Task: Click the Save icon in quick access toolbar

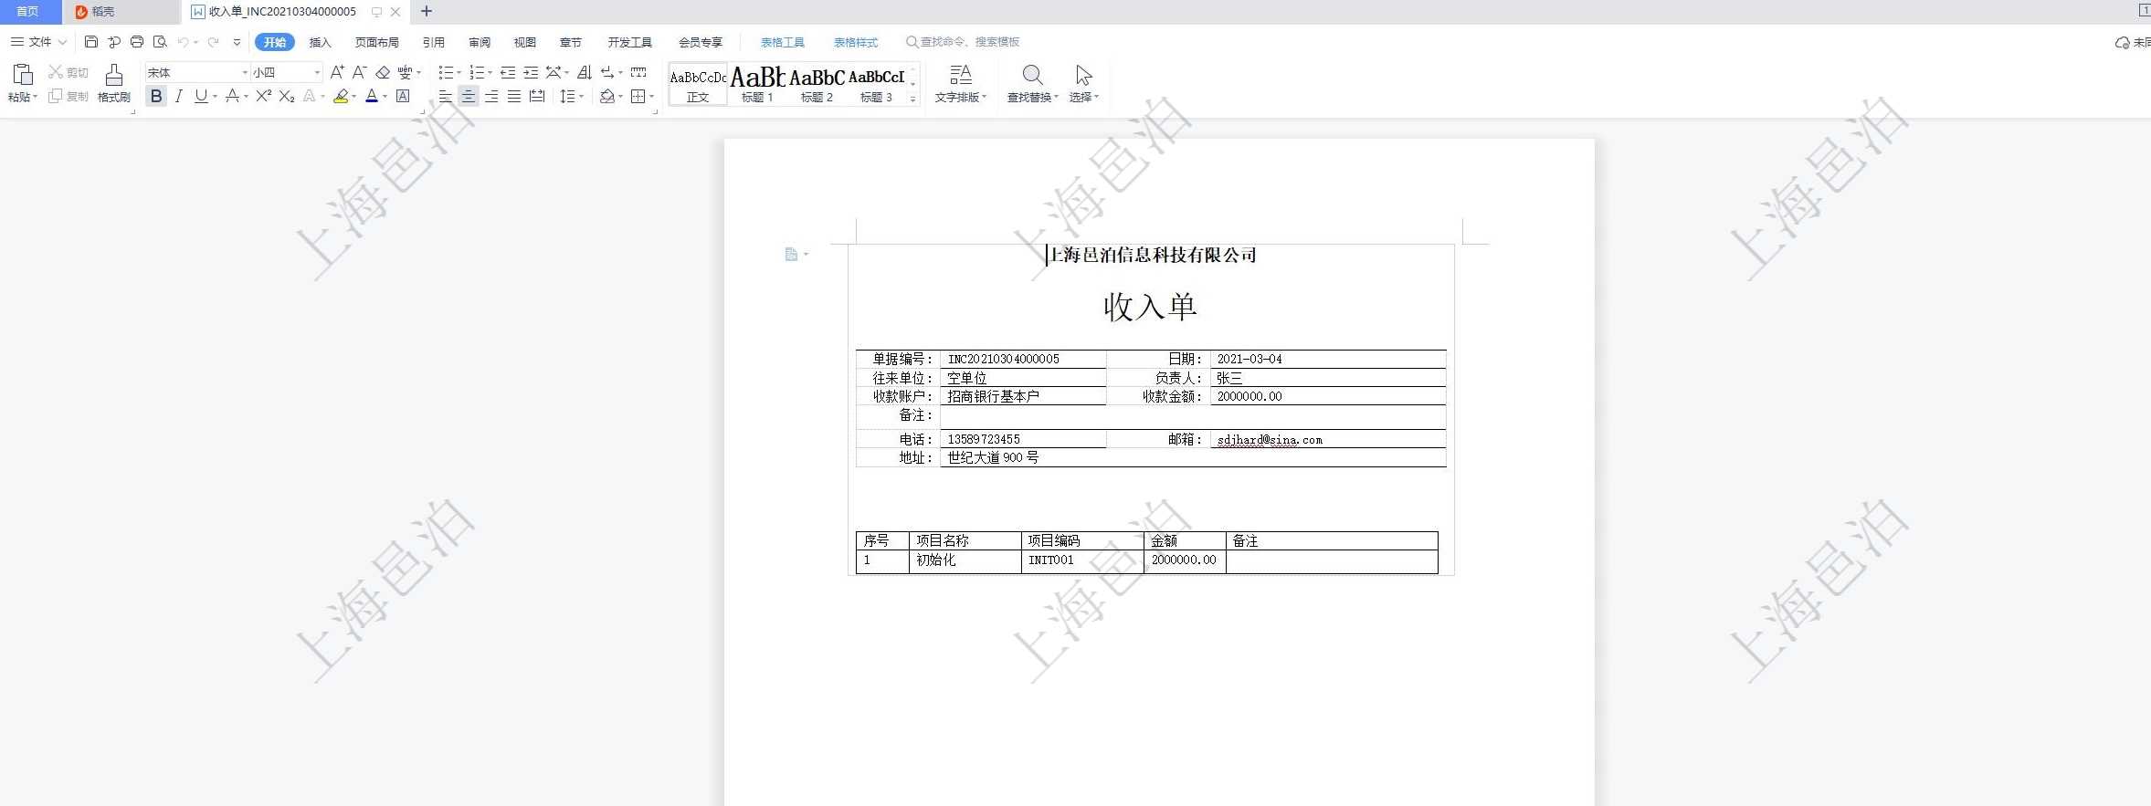Action: pos(90,42)
